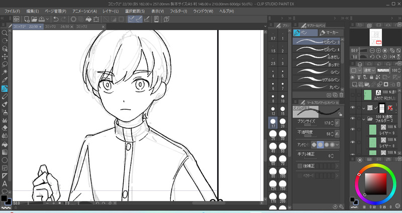Choose brush size 30 preset
402x213 pixels.
click(x=282, y=135)
